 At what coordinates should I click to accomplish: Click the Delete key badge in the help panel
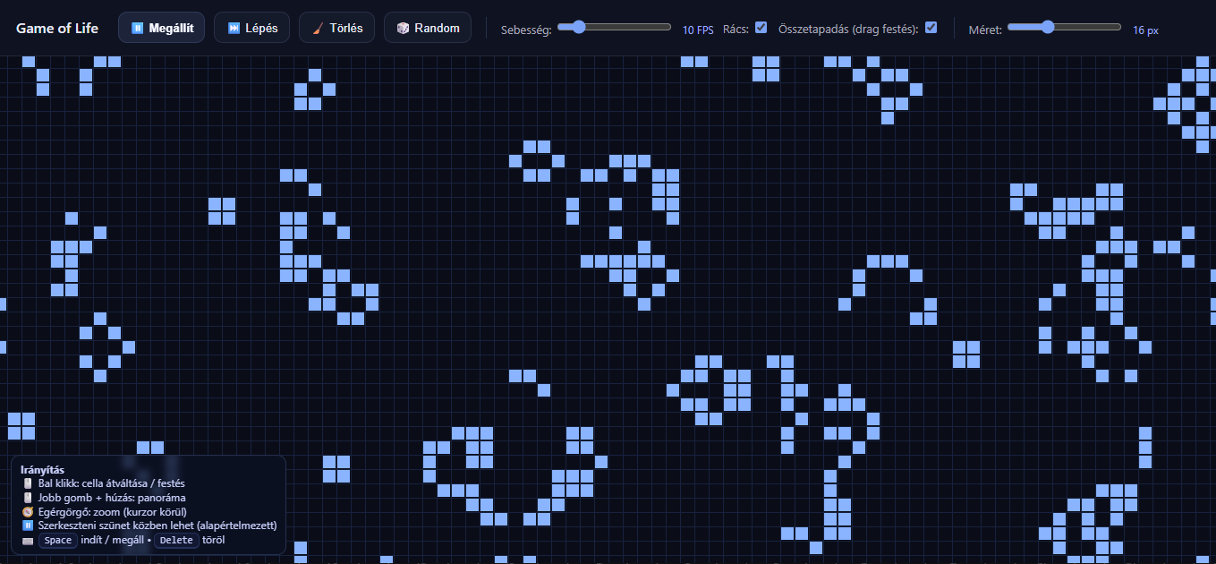[176, 541]
